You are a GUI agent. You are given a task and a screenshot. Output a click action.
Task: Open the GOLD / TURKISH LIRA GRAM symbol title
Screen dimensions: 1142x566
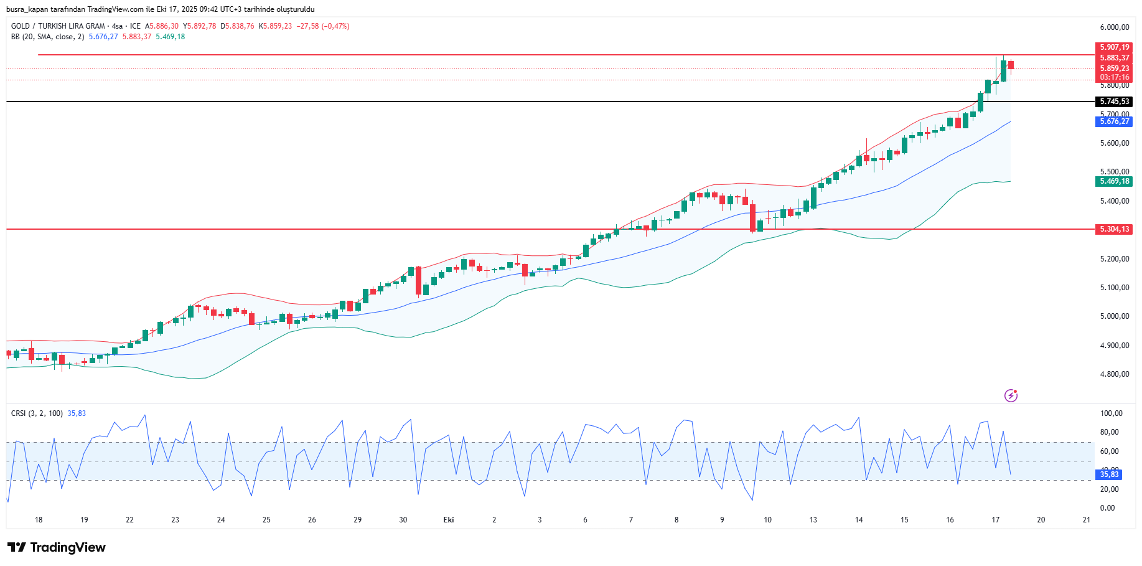pos(58,26)
